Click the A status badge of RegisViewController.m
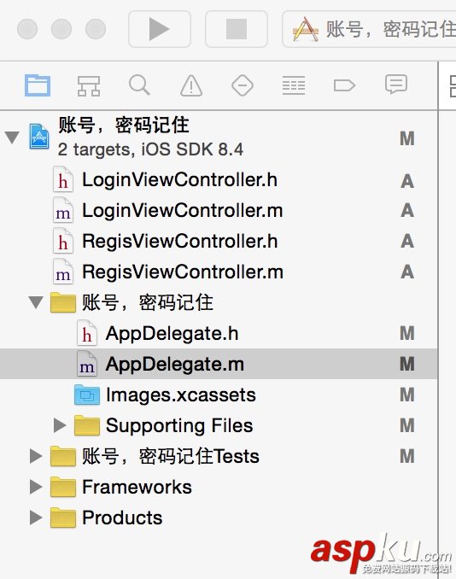This screenshot has width=456, height=579. (407, 272)
